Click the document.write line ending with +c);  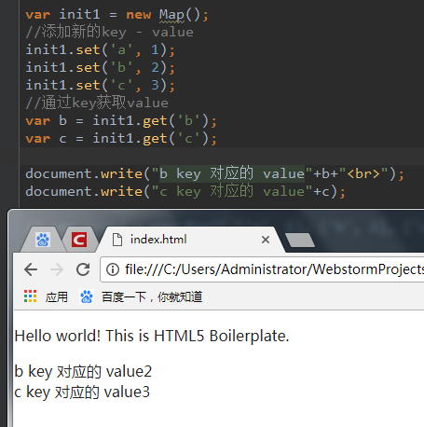[x=185, y=191]
